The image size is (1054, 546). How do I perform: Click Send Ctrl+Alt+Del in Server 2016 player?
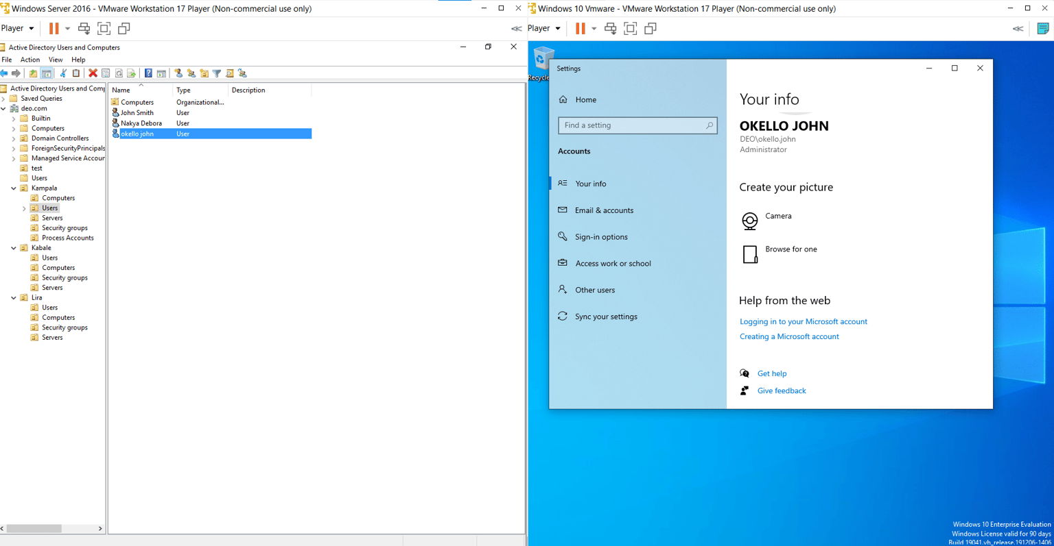(x=84, y=29)
